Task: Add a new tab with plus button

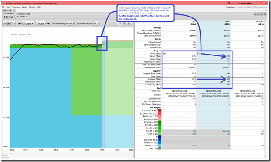Action: [14, 10]
